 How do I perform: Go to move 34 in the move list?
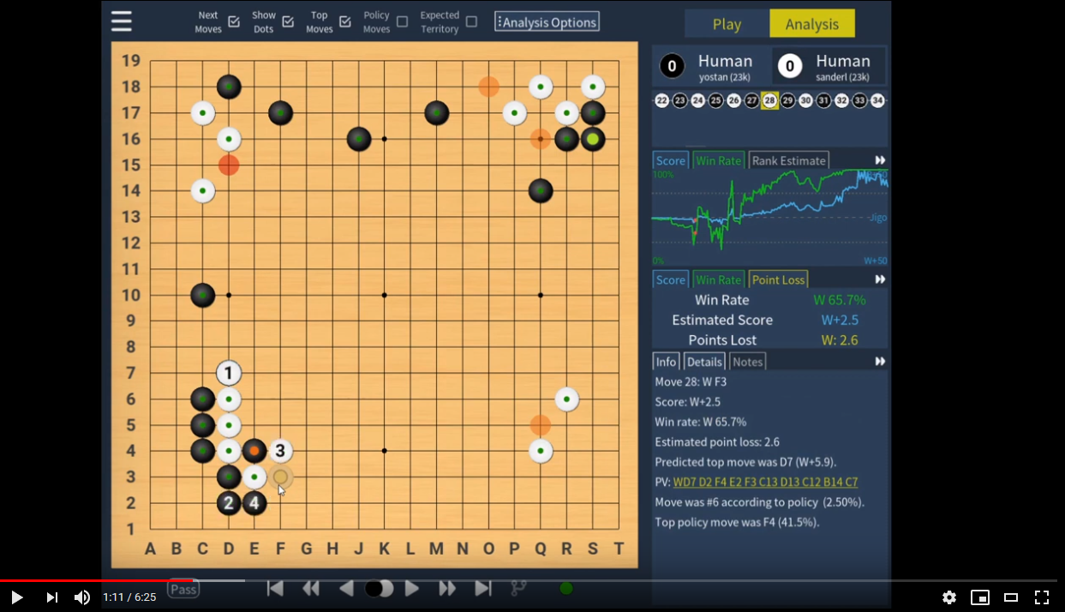(877, 100)
